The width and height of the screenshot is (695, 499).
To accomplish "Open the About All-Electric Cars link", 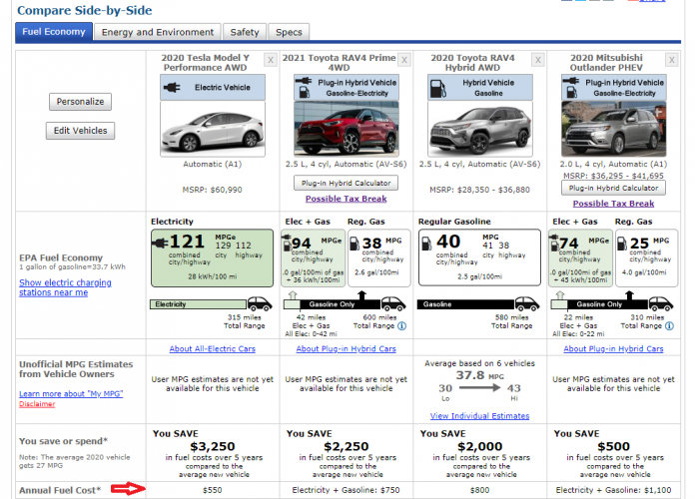I will [x=212, y=349].
